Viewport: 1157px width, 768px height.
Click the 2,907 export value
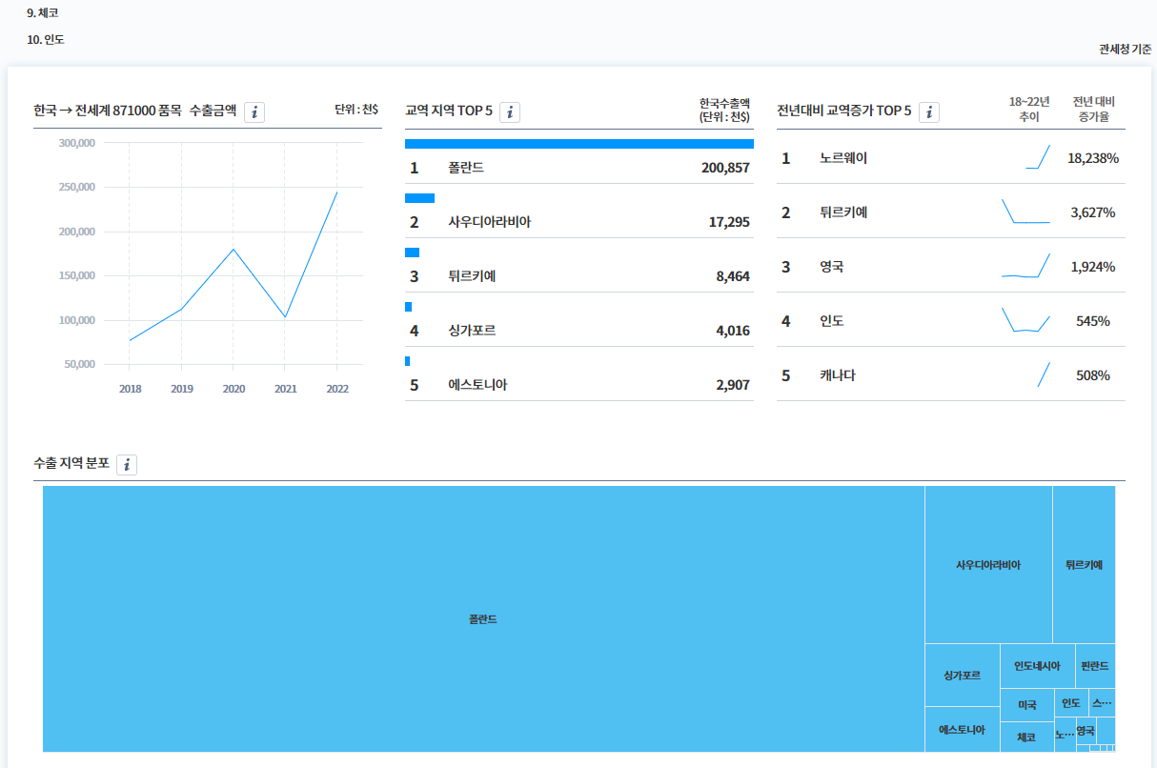pos(733,385)
